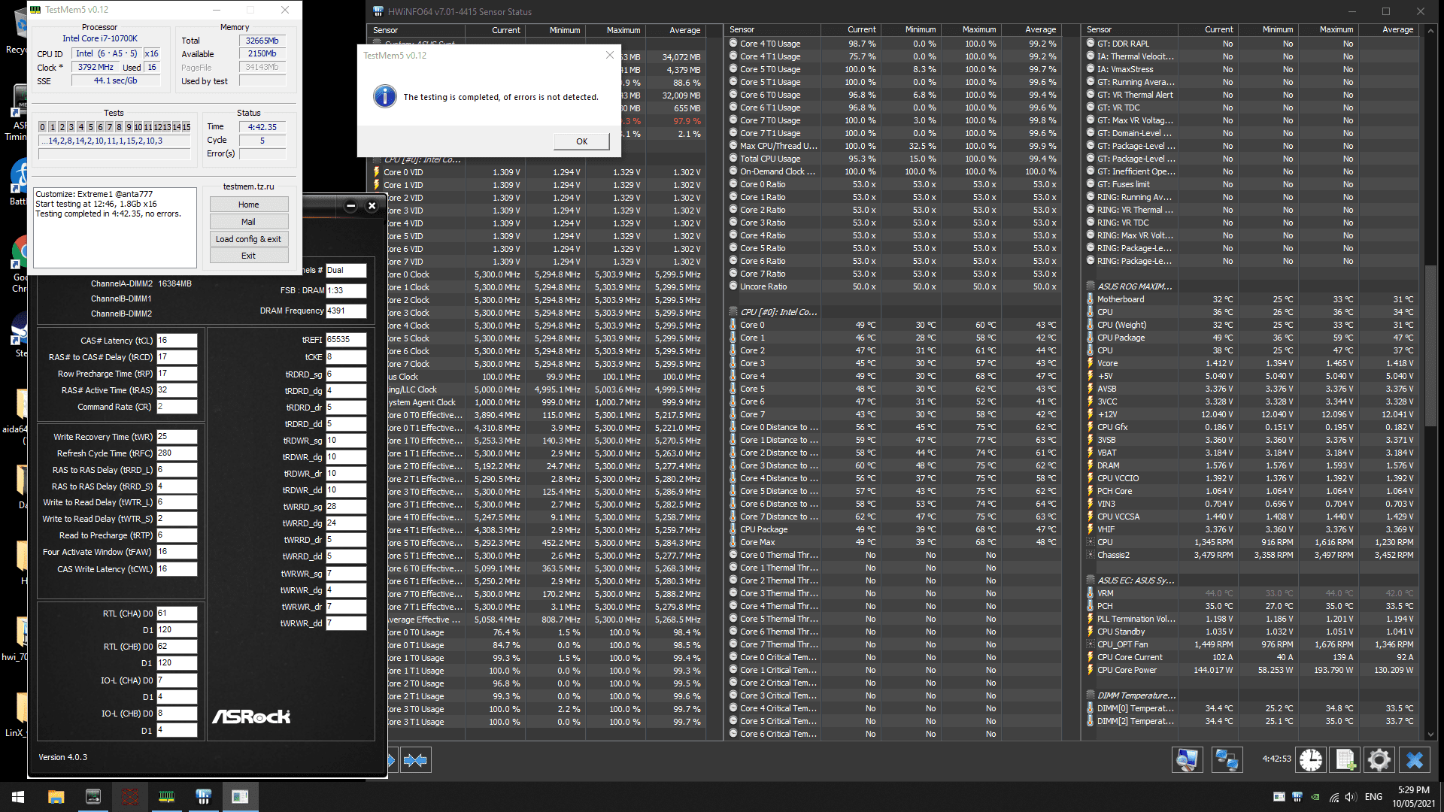1444x812 pixels.
Task: Click Sensor column header in left panel
Action: pyautogui.click(x=416, y=30)
